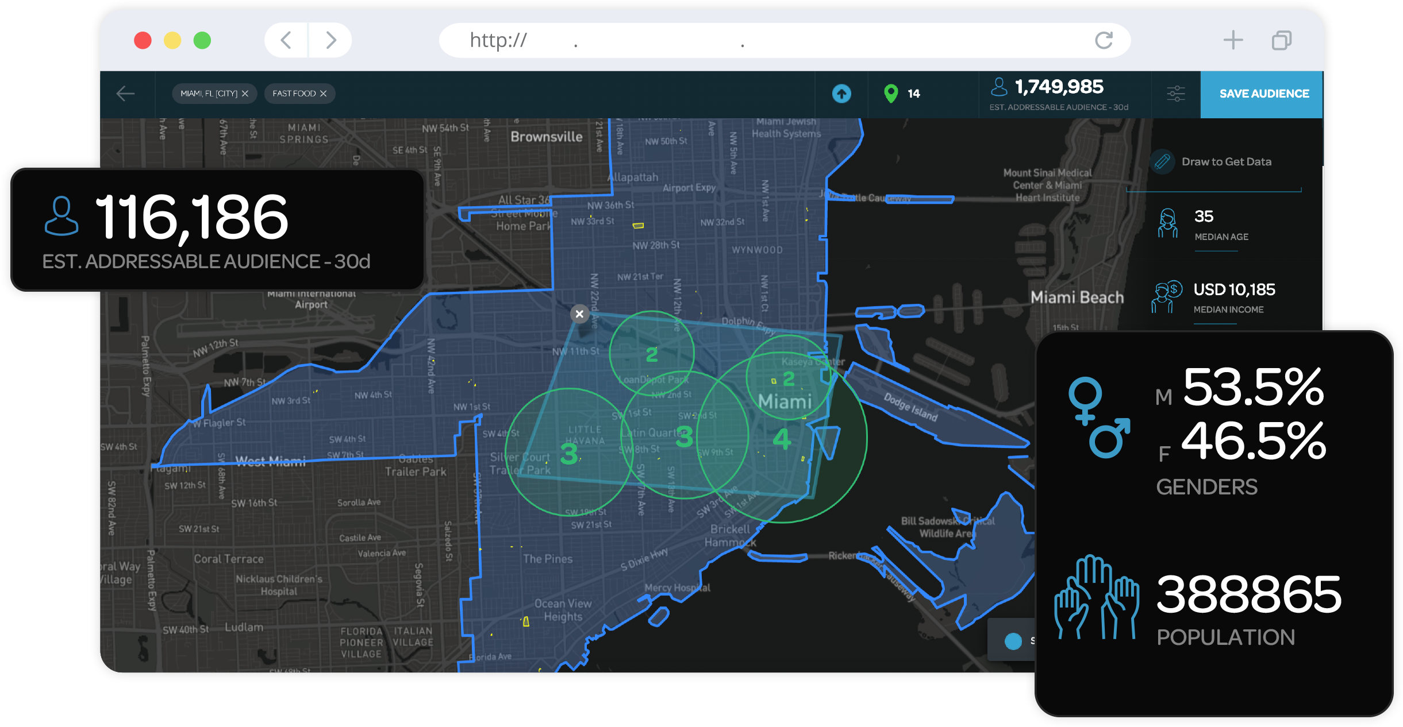The image size is (1403, 727).
Task: Click the browser back navigation arrow
Action: click(286, 40)
